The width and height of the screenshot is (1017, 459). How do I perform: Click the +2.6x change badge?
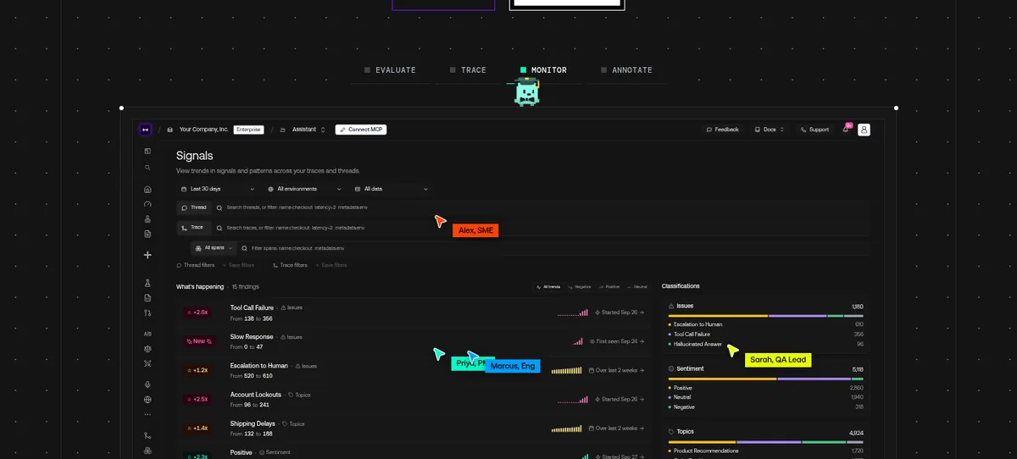(x=197, y=312)
